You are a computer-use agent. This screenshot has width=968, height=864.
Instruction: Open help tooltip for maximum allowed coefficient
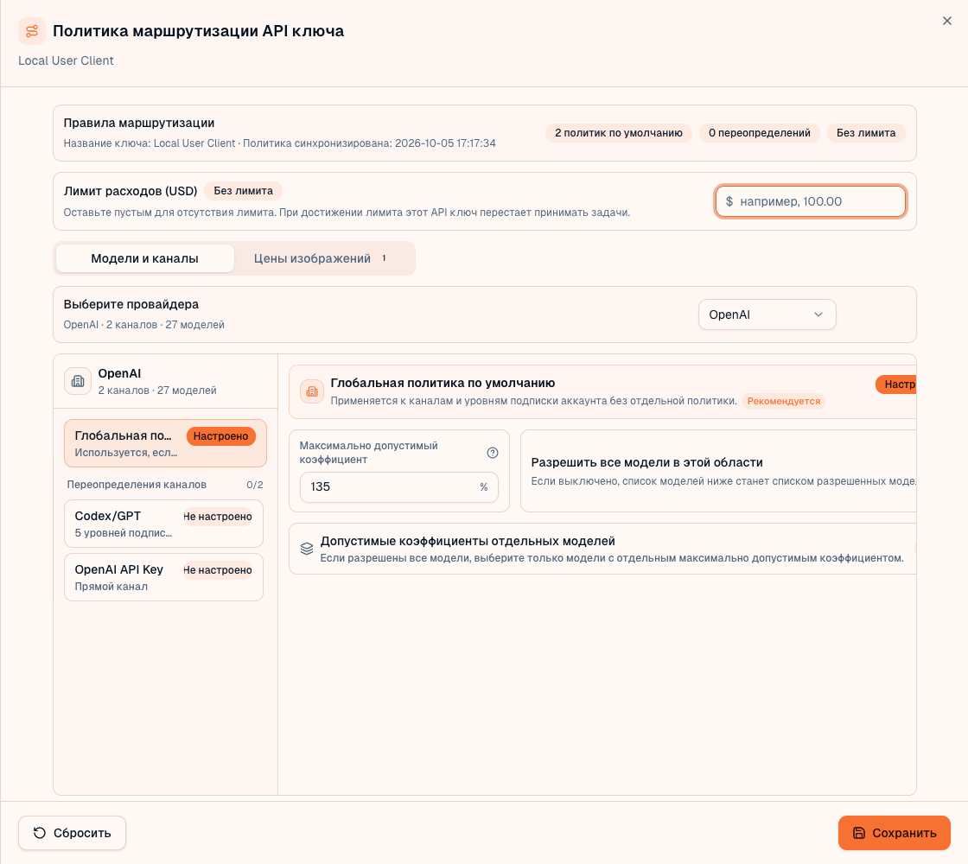pyautogui.click(x=492, y=453)
